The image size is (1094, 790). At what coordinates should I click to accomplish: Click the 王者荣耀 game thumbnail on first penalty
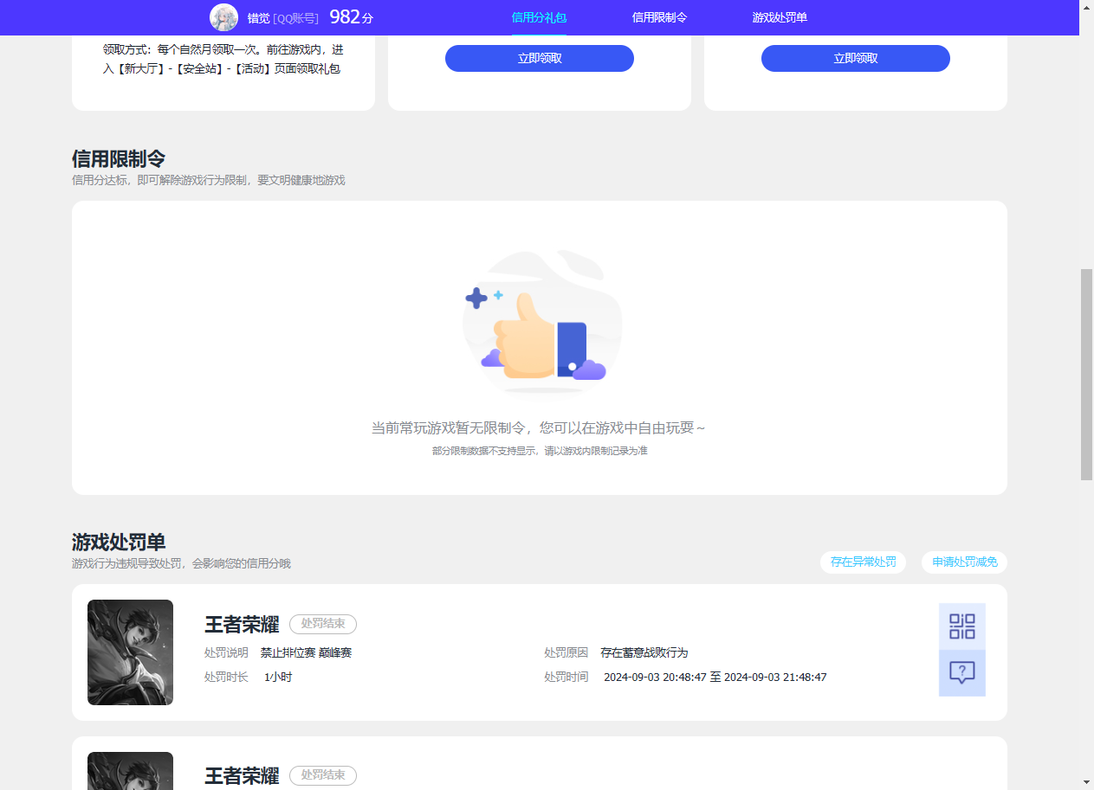click(130, 652)
